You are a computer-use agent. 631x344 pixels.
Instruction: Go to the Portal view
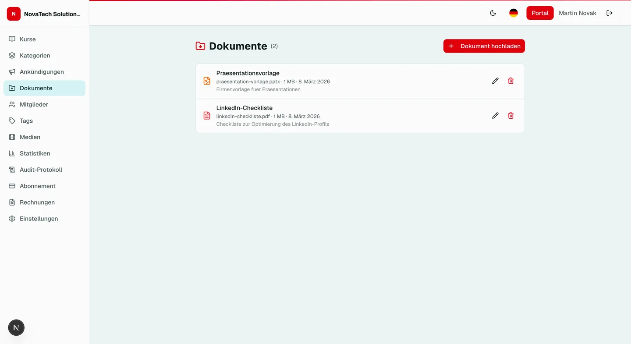click(x=540, y=13)
